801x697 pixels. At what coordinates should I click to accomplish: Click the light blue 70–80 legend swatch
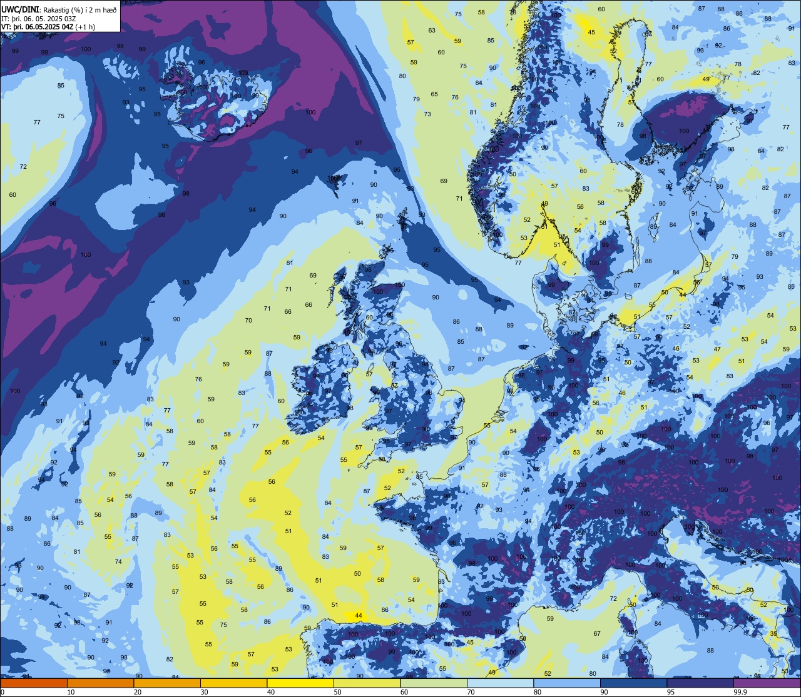pyautogui.click(x=500, y=683)
